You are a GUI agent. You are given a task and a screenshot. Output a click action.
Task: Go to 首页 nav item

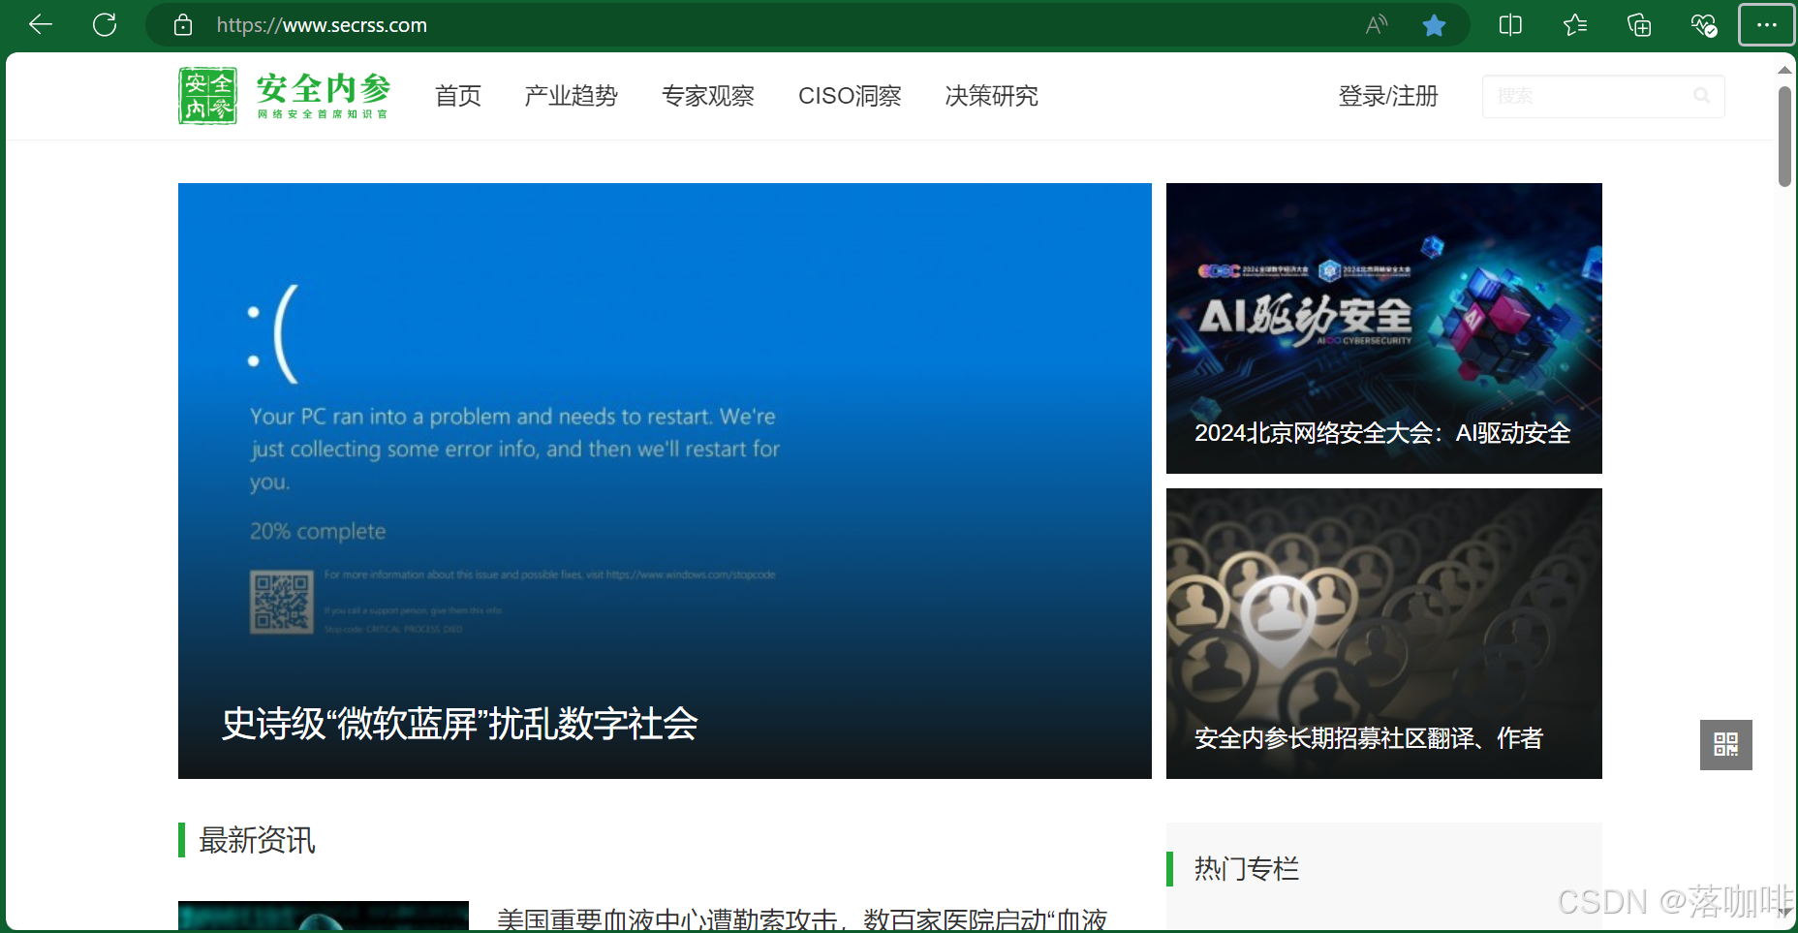tap(458, 96)
